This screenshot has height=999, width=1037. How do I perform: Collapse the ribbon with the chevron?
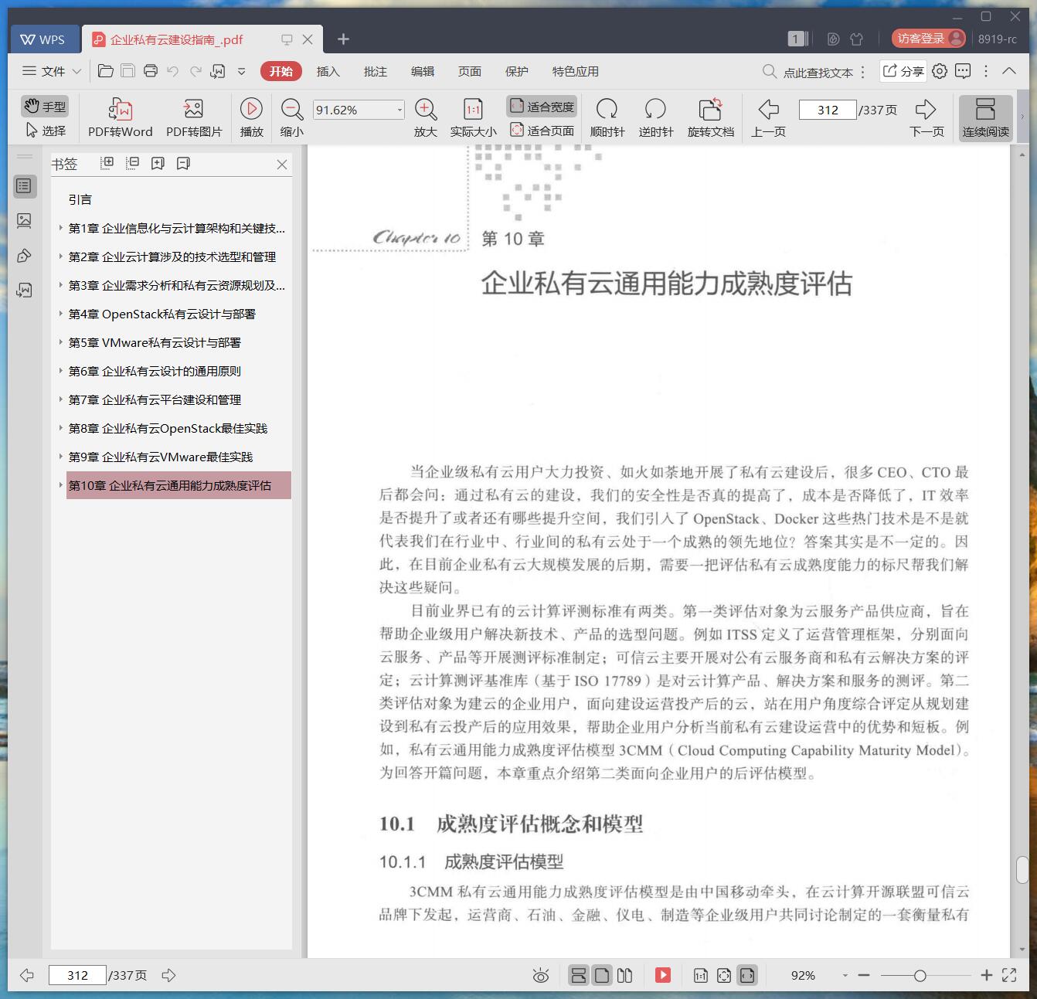pos(1009,71)
